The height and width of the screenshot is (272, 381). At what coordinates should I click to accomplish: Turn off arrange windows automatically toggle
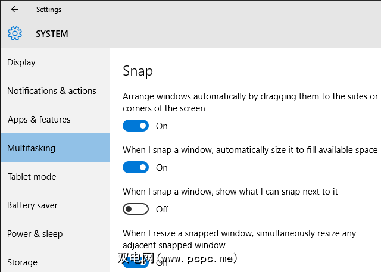tap(136, 126)
